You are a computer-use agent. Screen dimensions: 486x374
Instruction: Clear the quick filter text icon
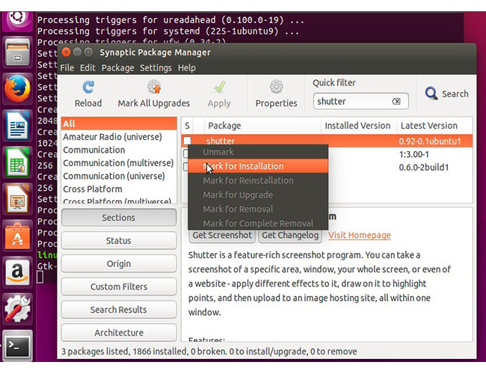396,102
